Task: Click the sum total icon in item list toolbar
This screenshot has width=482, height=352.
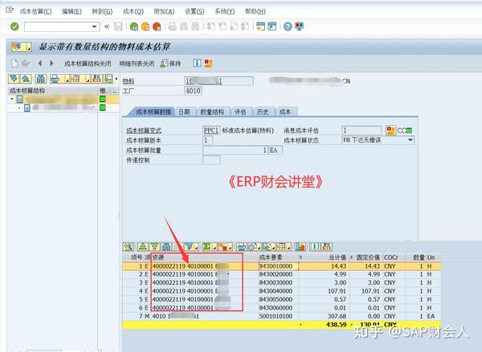Action: (208, 246)
